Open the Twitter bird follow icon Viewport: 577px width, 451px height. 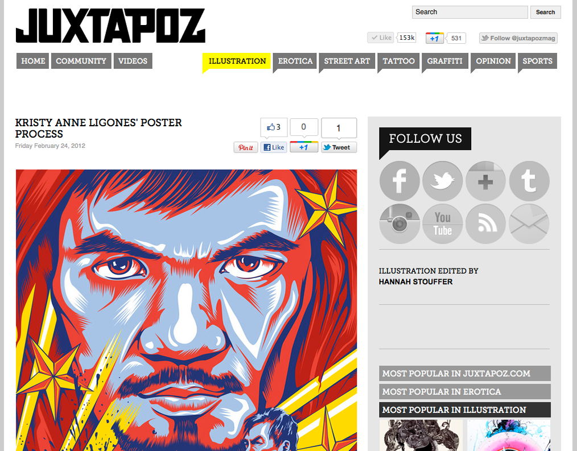[x=442, y=181]
